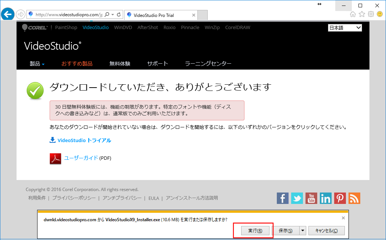Click the browser forward arrow button

pos(21,14)
